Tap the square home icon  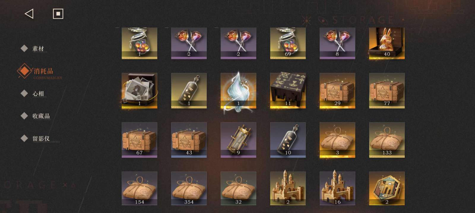58,14
